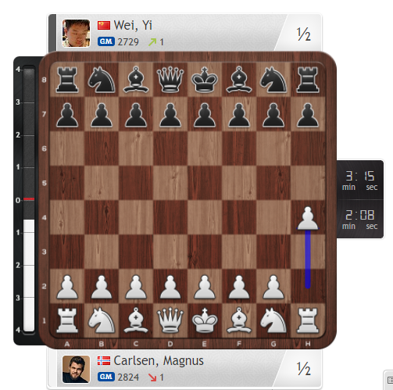The width and height of the screenshot is (393, 390).
Task: Click the Carlsen, Magnus player name
Action: pos(159,361)
